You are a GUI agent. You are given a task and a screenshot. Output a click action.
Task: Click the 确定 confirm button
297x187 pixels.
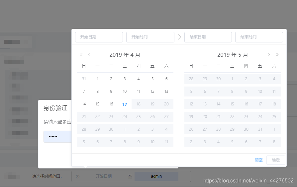[276, 160]
